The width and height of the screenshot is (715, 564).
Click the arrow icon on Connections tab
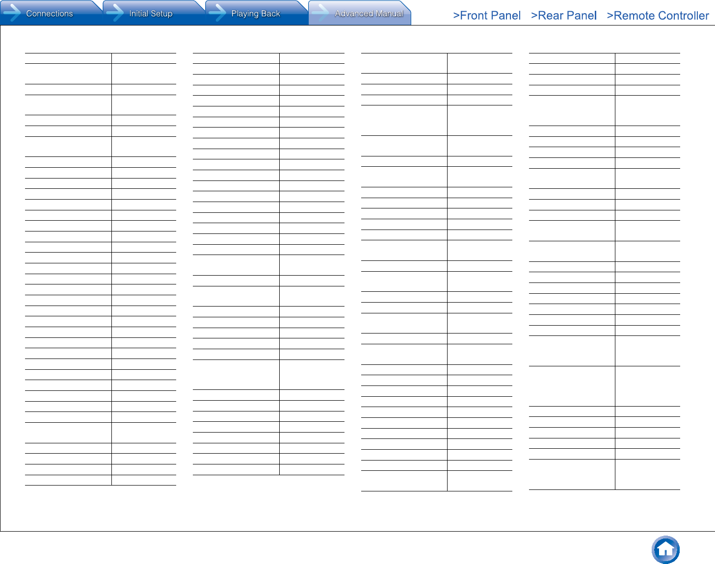point(12,13)
